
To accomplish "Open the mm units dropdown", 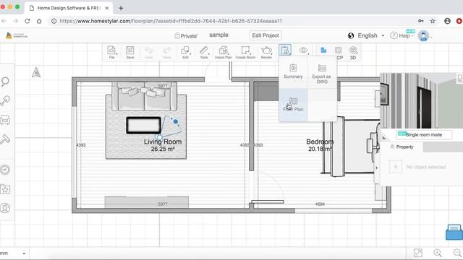I will tap(13, 253).
